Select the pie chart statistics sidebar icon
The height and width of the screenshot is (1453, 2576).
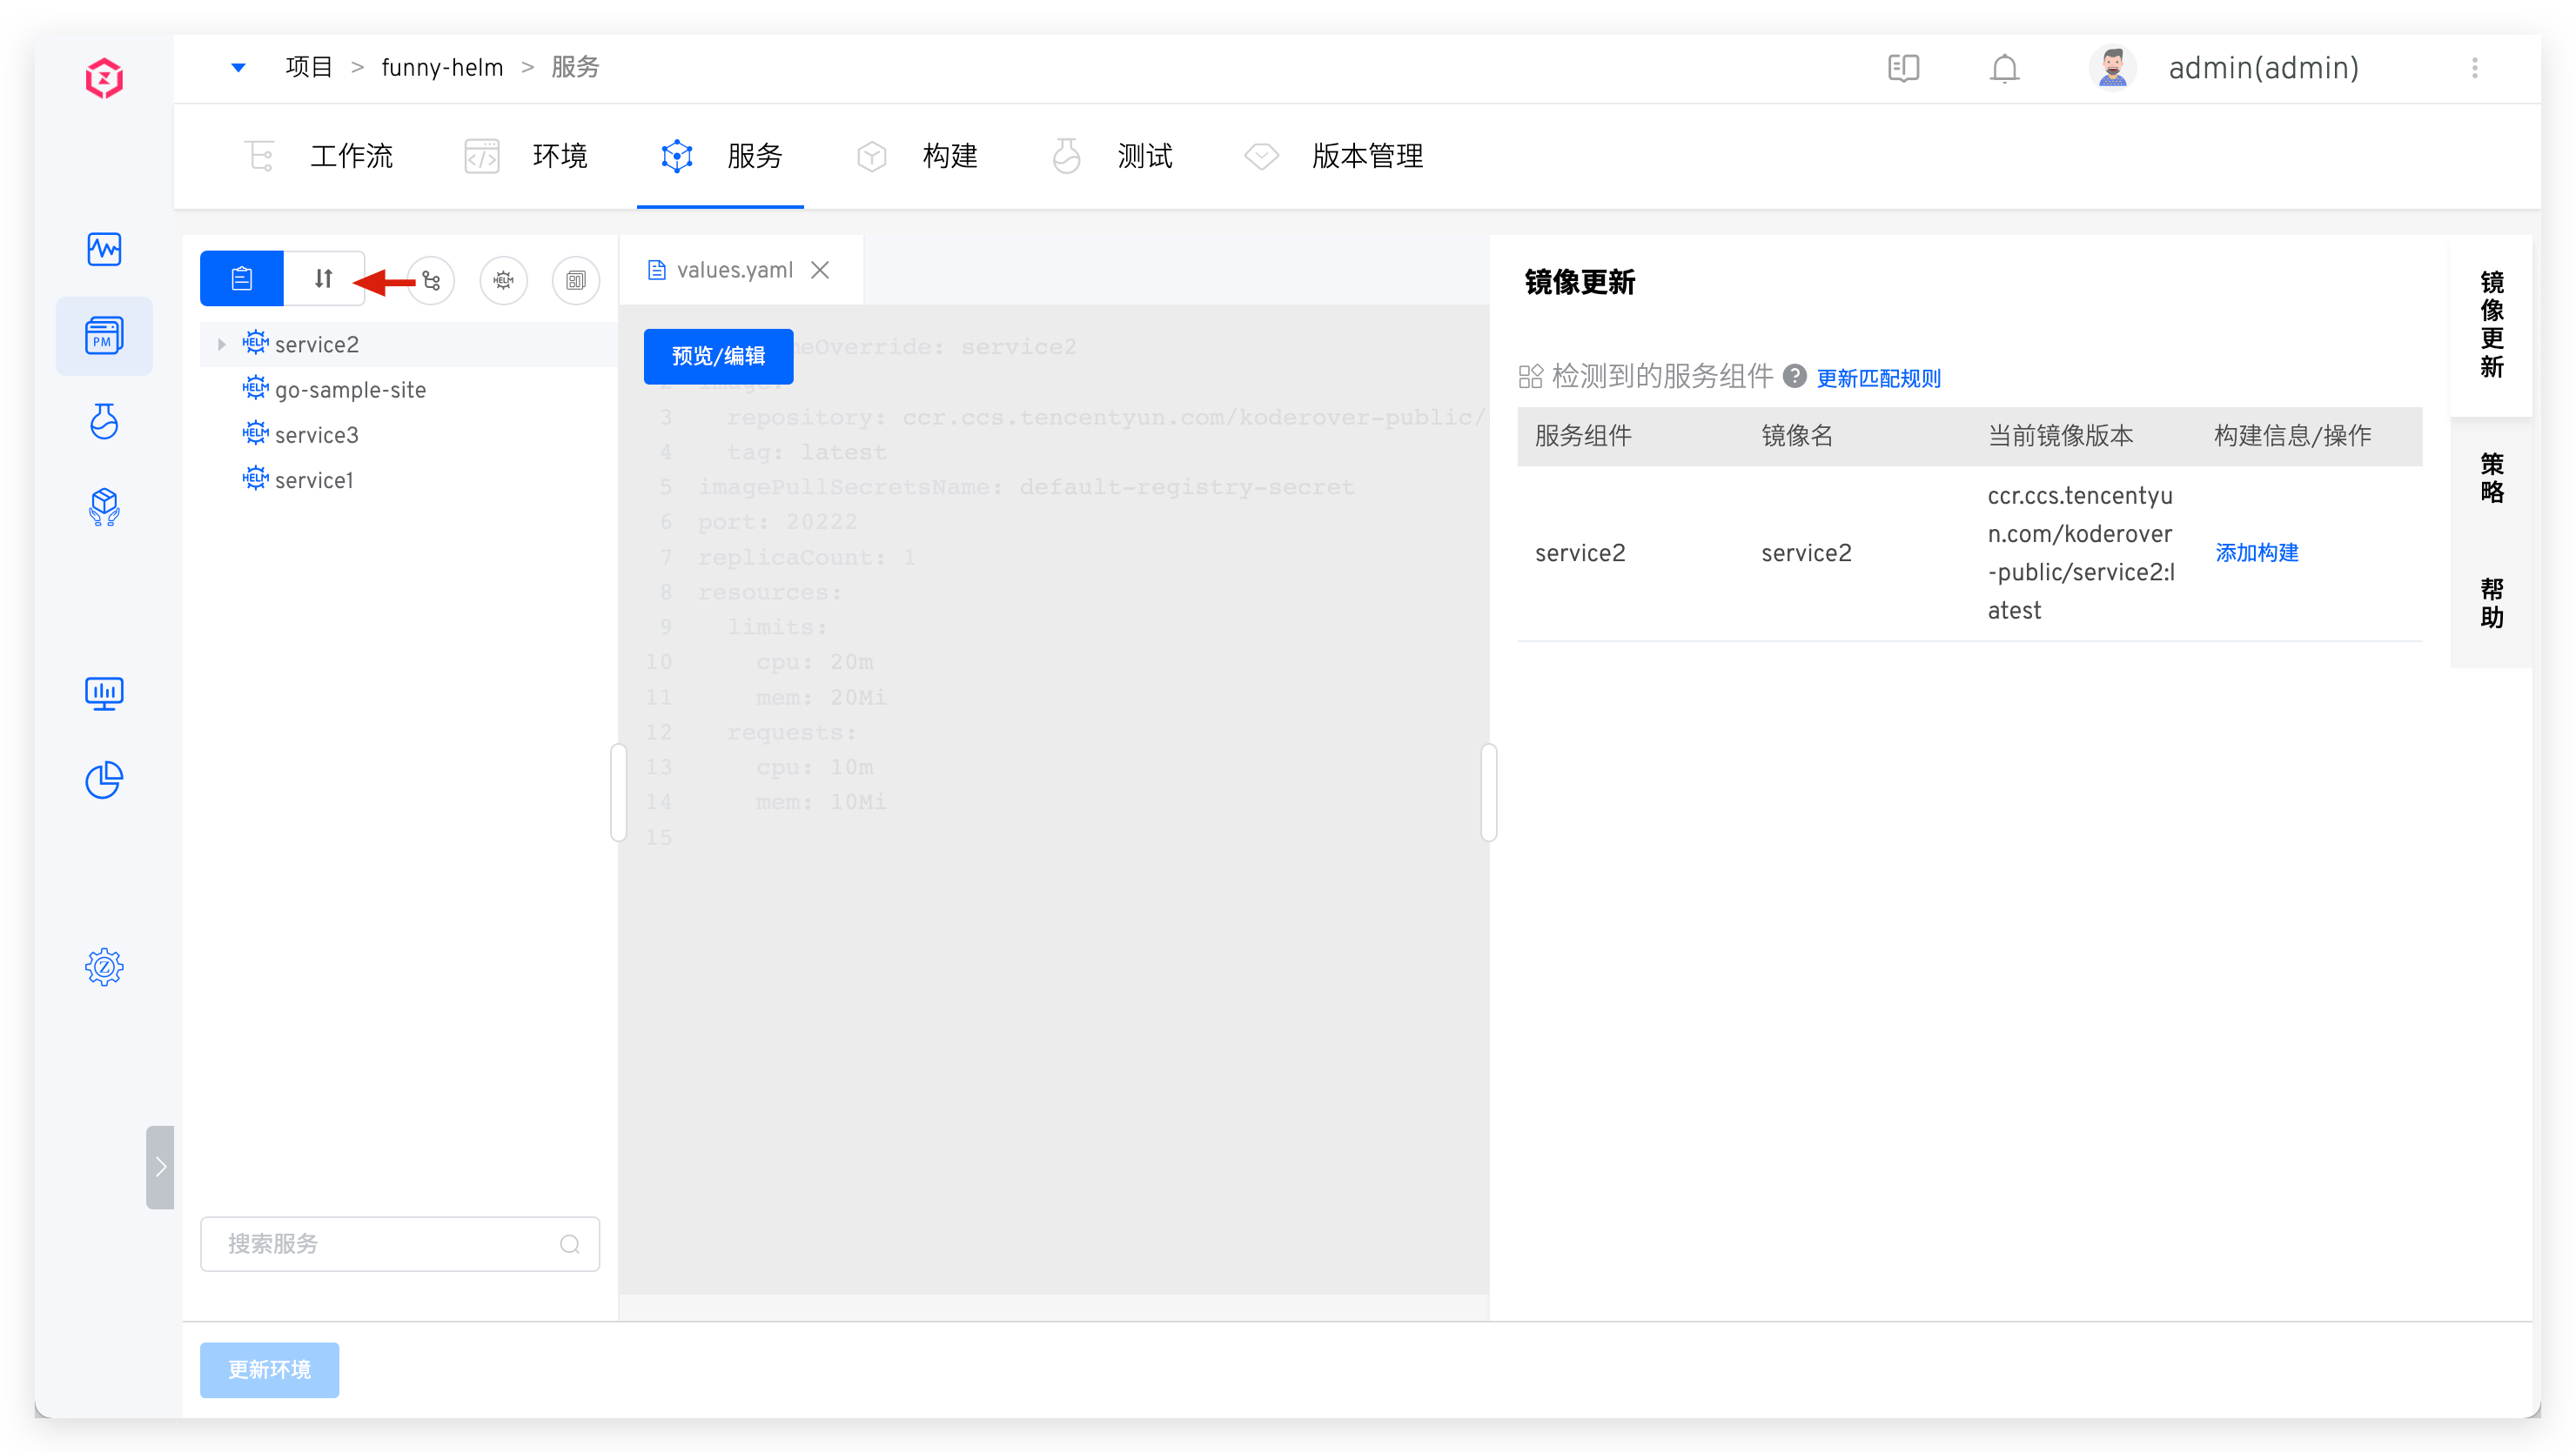[105, 780]
